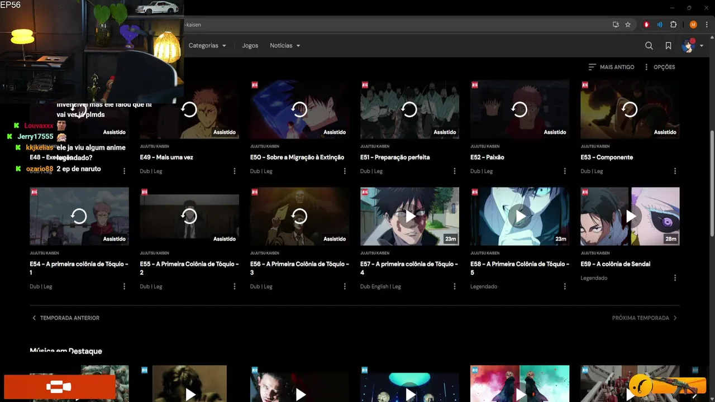The image size is (715, 402).
Task: Open the three-dot menu for E56
Action: [x=345, y=286]
